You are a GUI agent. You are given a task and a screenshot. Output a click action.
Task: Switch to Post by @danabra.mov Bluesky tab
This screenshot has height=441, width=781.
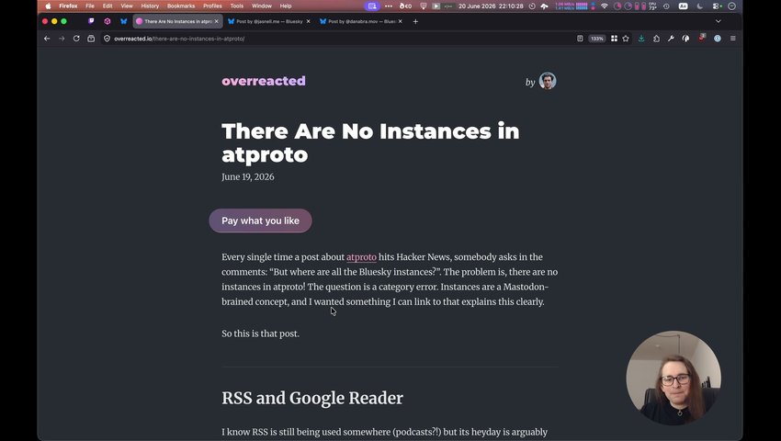coord(361,21)
